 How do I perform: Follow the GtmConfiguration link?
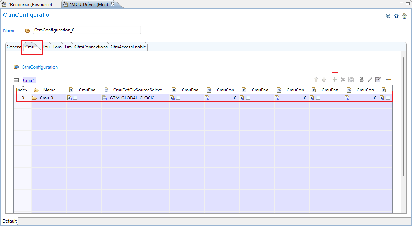pyautogui.click(x=40, y=67)
